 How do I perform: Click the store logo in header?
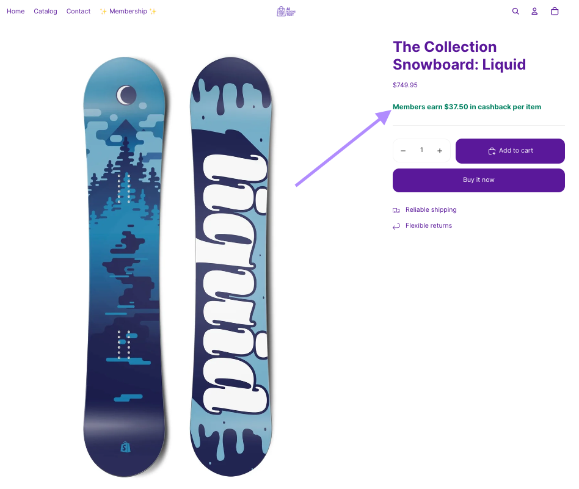tap(286, 12)
